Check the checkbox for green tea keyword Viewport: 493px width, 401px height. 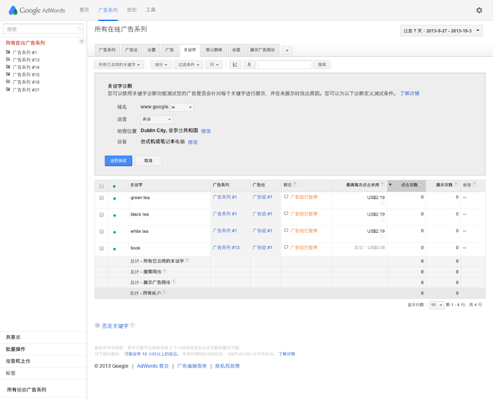pyautogui.click(x=101, y=197)
